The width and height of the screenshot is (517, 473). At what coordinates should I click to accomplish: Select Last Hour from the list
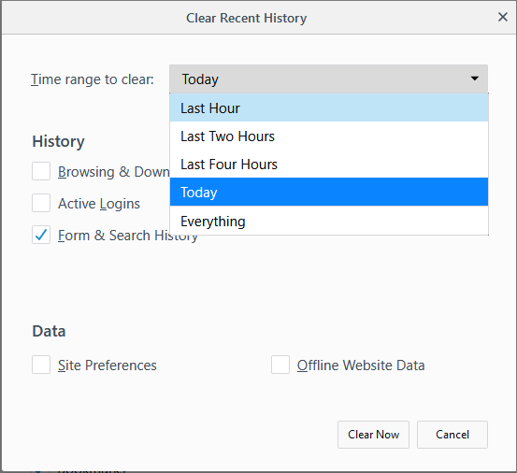[x=329, y=107]
